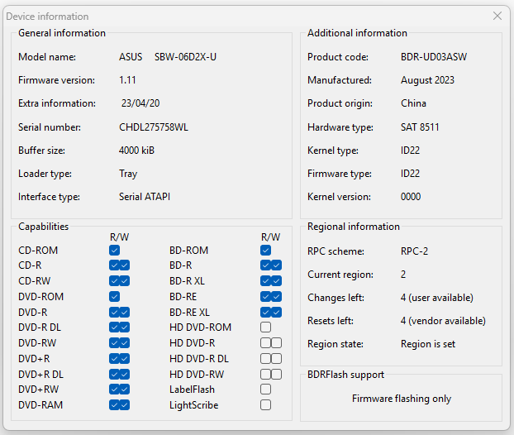Click the Kernel type value ID22

[410, 151]
